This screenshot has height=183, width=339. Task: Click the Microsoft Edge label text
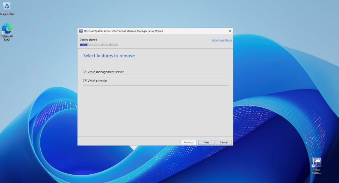(7, 38)
